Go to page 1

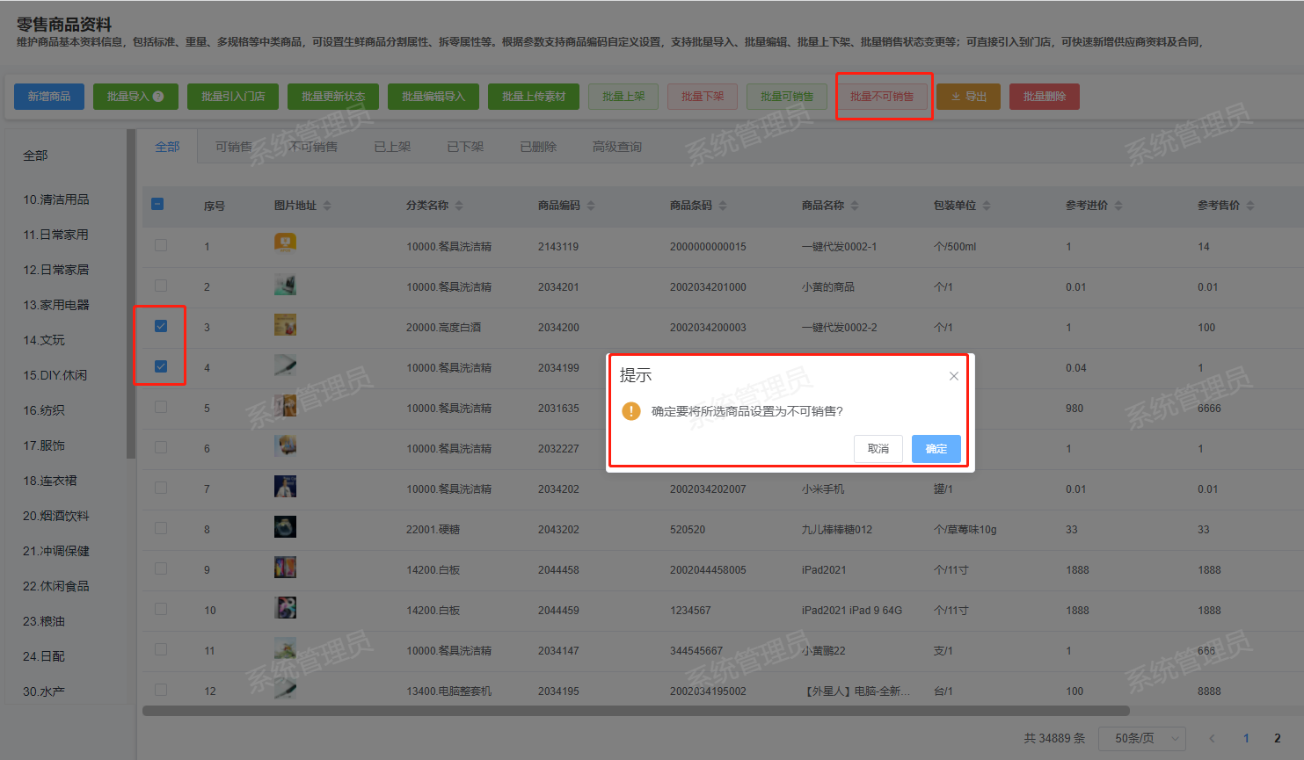[x=1246, y=738]
